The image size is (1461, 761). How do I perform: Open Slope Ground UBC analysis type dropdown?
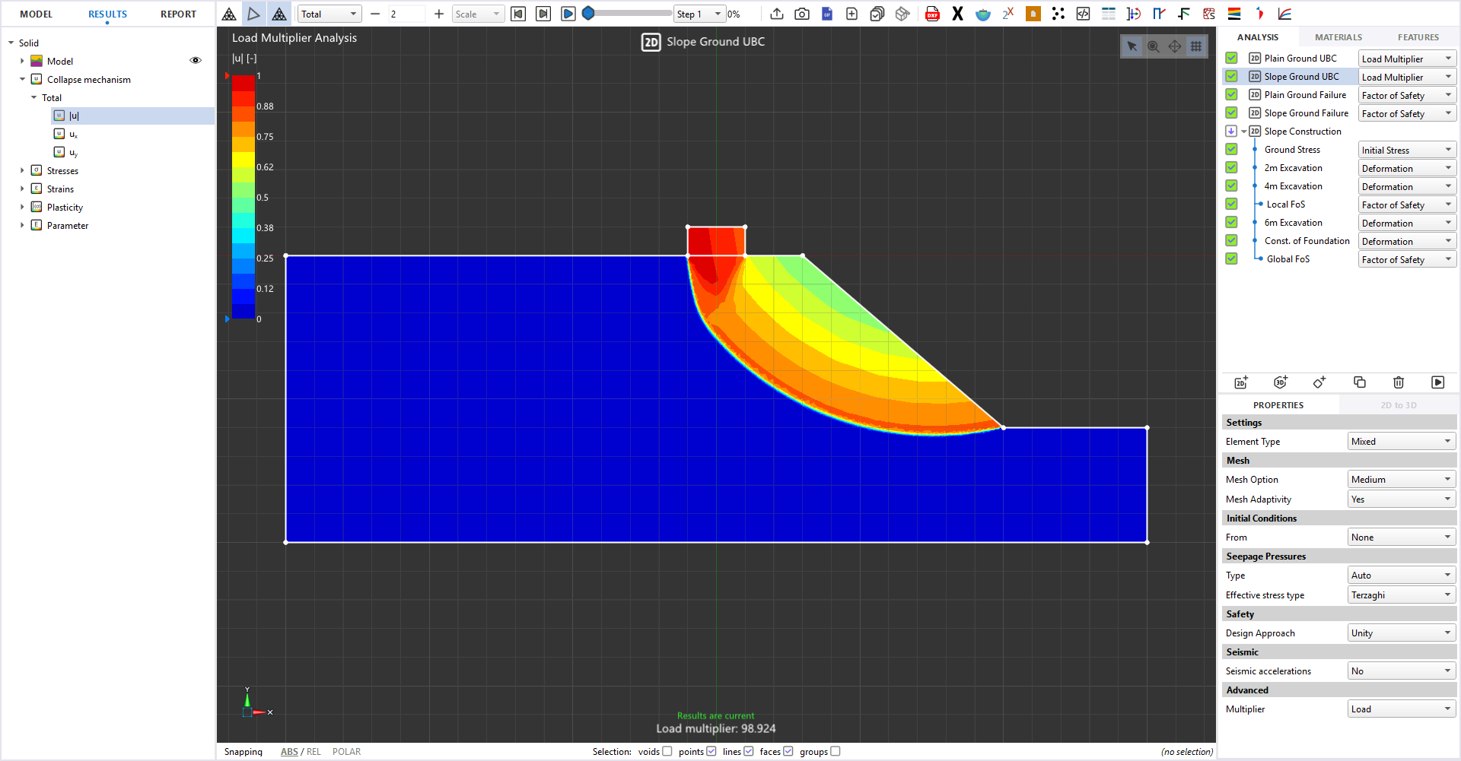point(1407,77)
